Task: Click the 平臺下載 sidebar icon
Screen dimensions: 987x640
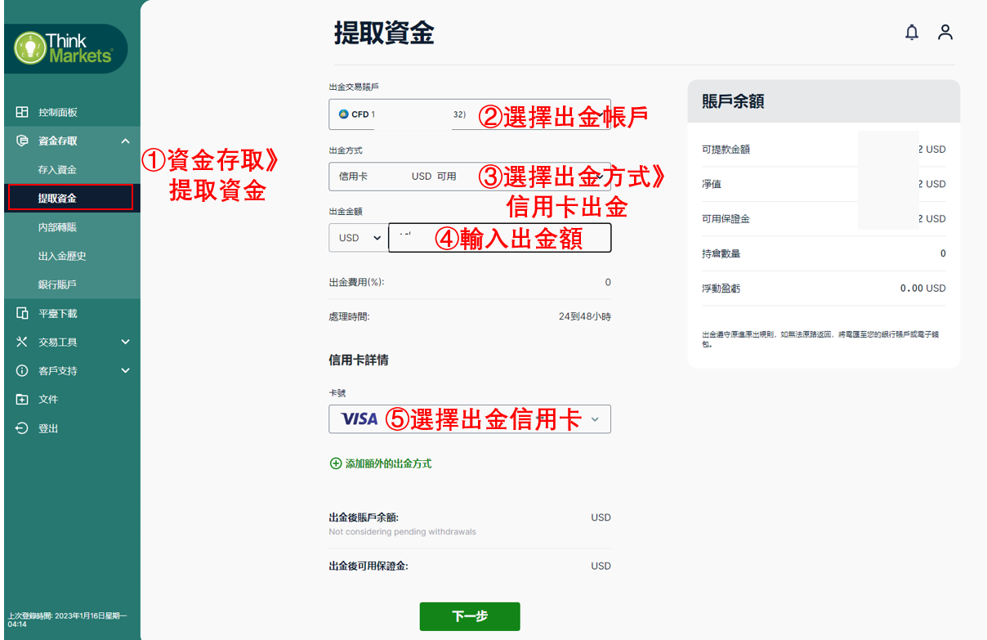Action: pyautogui.click(x=22, y=313)
